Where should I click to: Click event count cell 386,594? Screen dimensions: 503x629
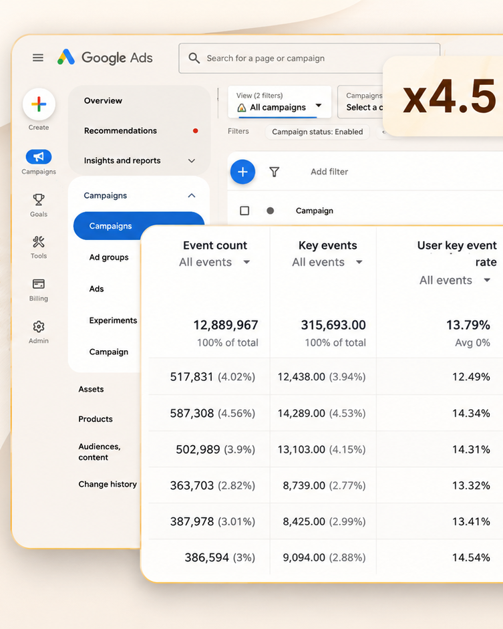[x=206, y=557]
